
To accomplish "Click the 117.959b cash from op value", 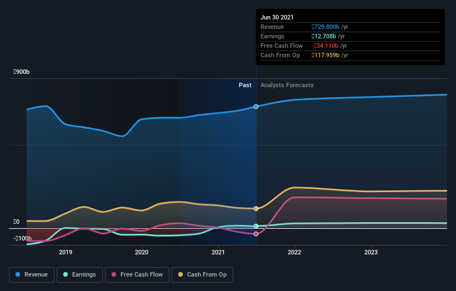I will coord(325,55).
